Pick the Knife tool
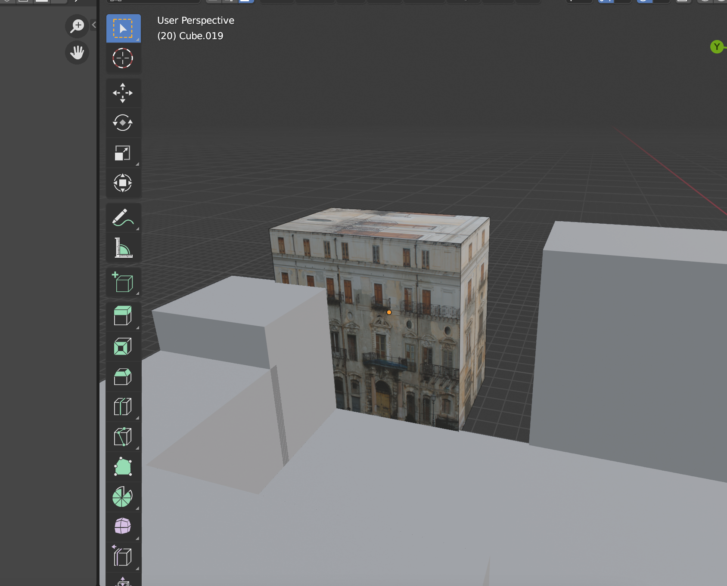 point(123,437)
